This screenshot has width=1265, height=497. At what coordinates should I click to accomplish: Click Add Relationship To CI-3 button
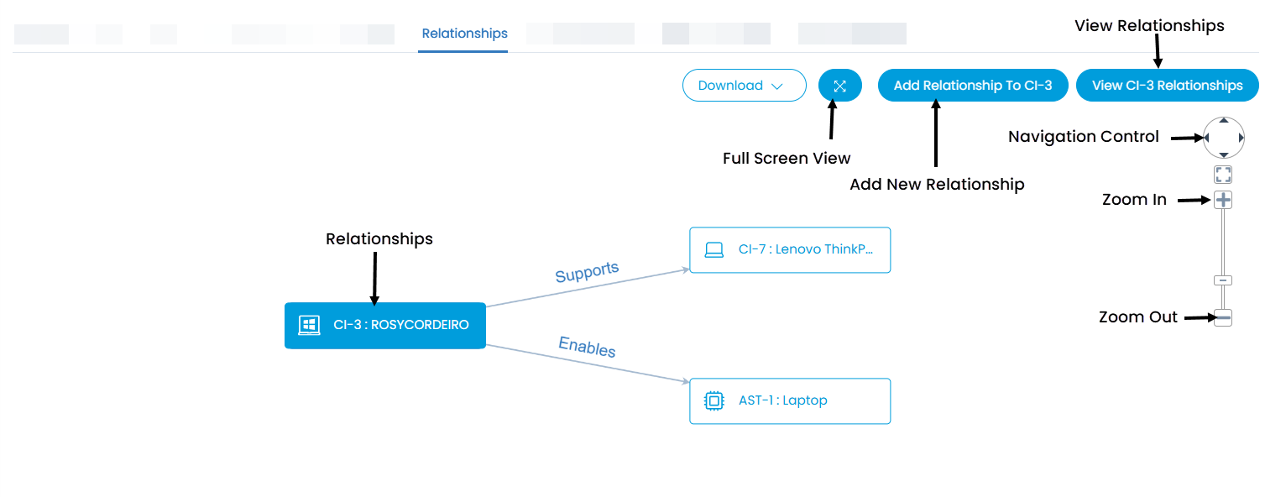click(x=972, y=85)
